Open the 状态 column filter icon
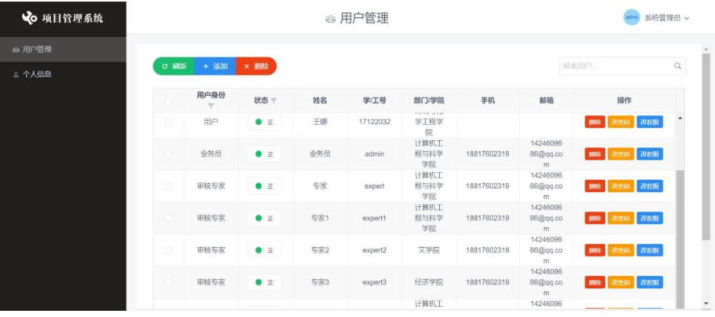Screen dimensions: 715x317 pos(273,101)
